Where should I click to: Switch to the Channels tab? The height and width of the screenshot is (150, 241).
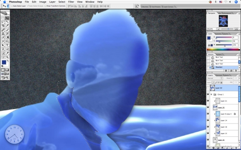pos(219,75)
